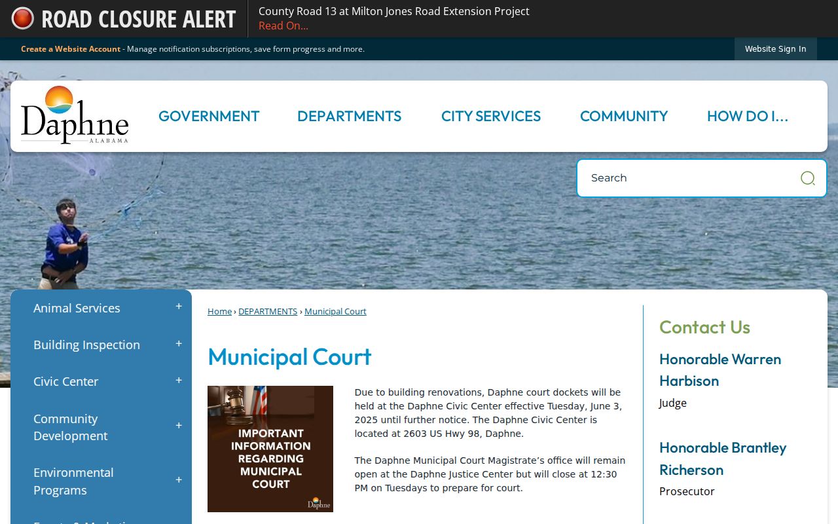This screenshot has height=524, width=838.
Task: Open County Road 13 alert headline
Action: point(394,11)
